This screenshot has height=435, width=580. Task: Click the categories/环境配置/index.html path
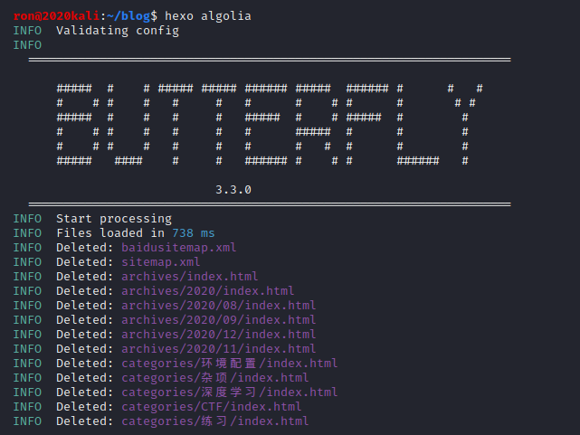tap(230, 364)
